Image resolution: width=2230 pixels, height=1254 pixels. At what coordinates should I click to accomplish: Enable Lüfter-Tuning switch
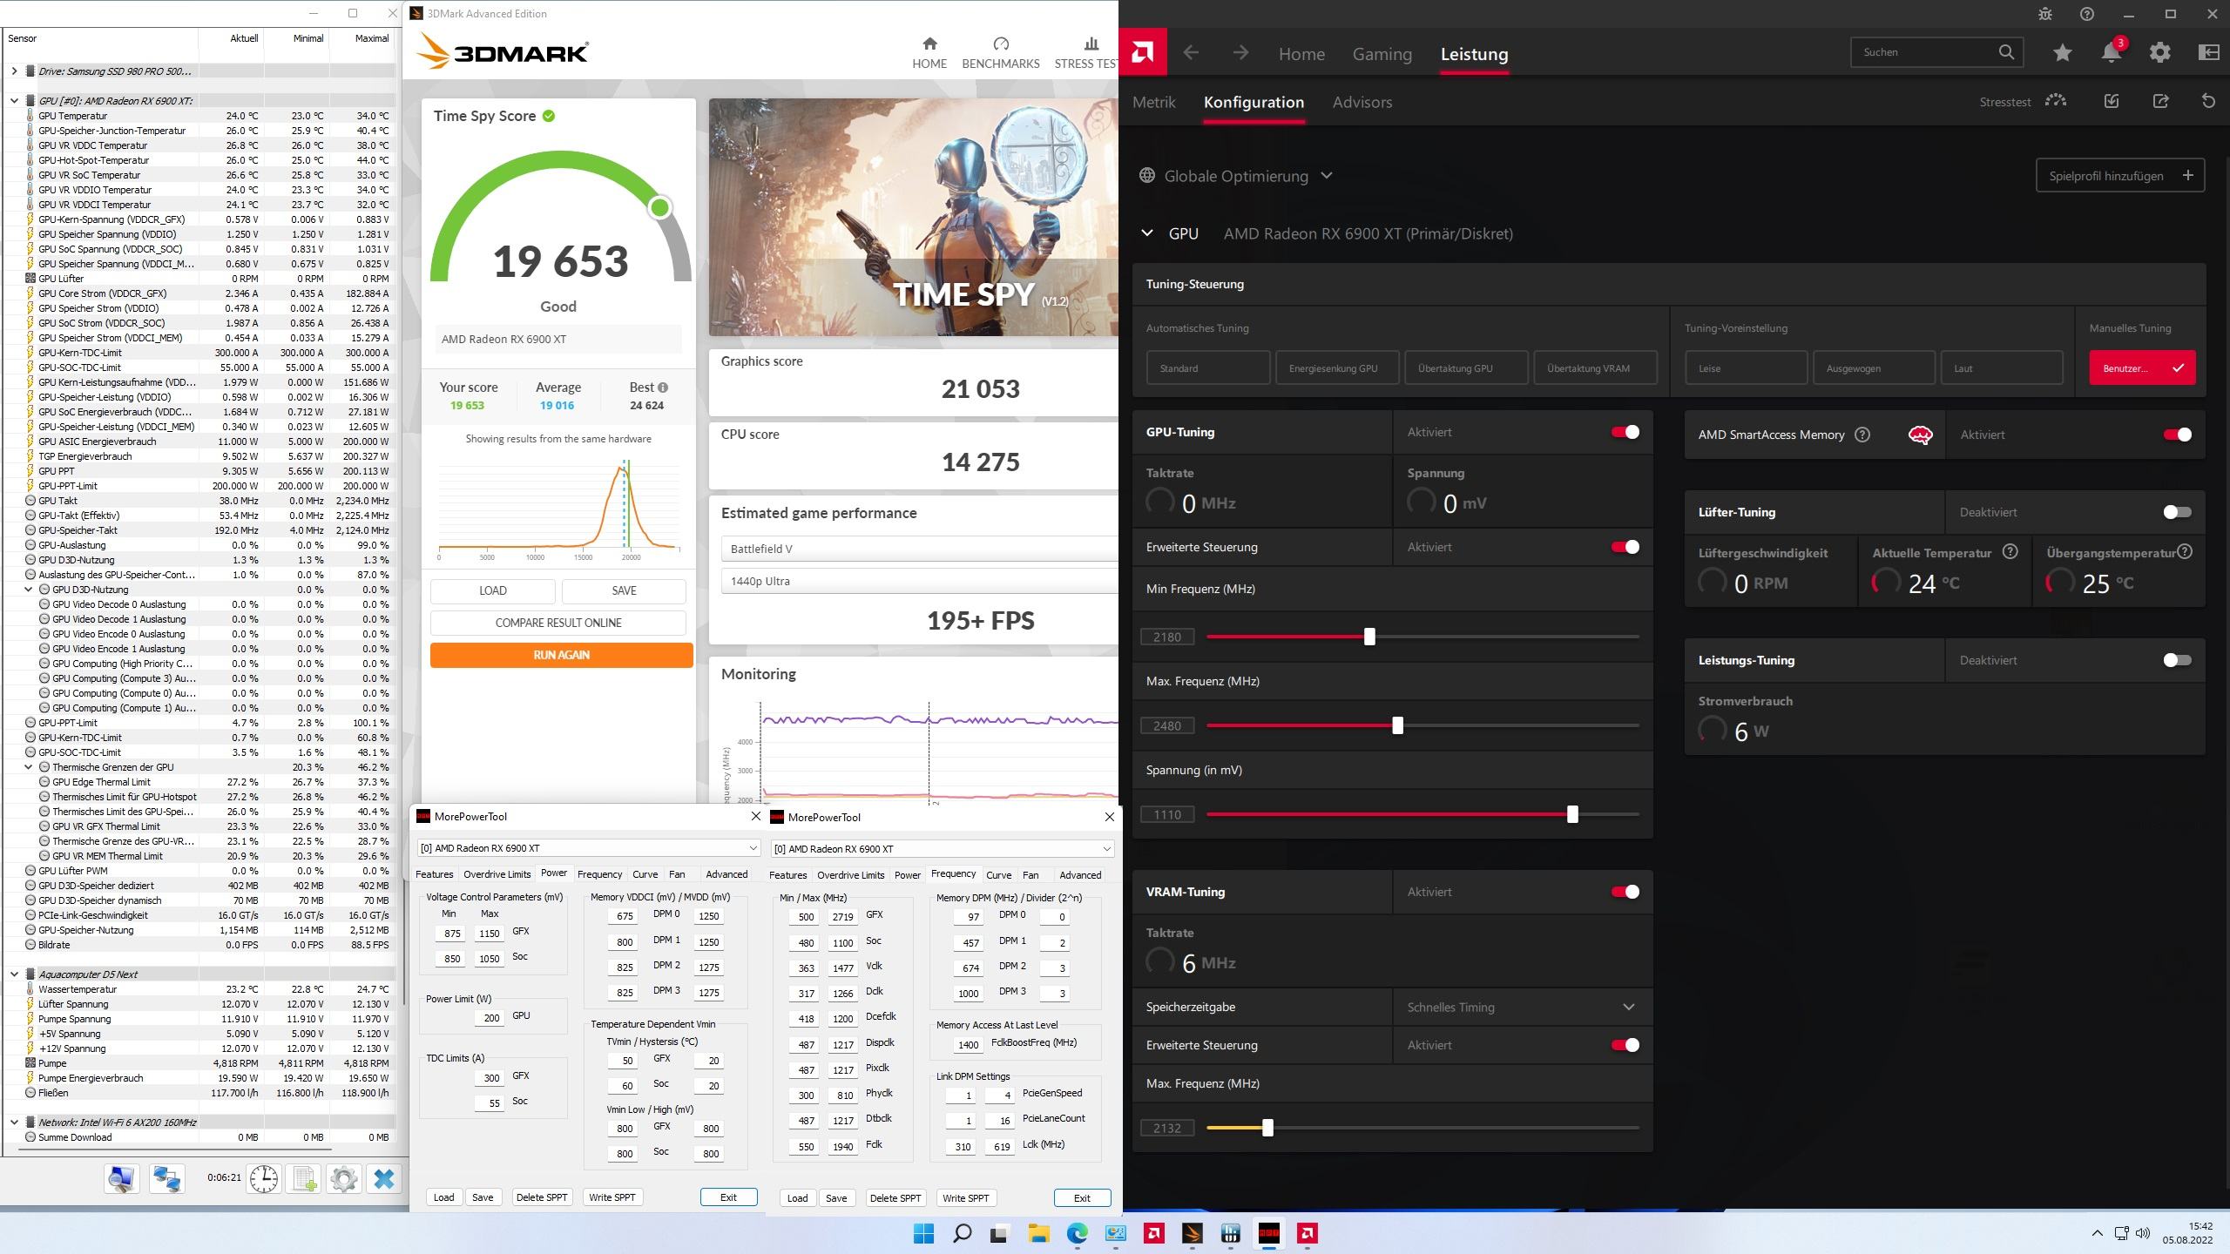(x=2178, y=512)
